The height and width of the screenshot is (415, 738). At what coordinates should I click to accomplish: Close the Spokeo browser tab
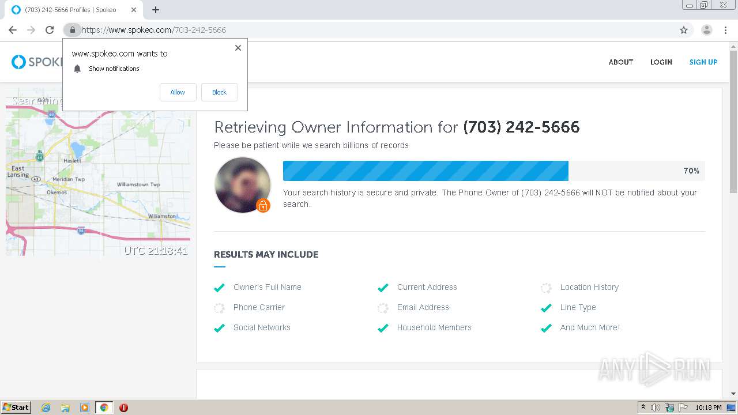pyautogui.click(x=134, y=10)
